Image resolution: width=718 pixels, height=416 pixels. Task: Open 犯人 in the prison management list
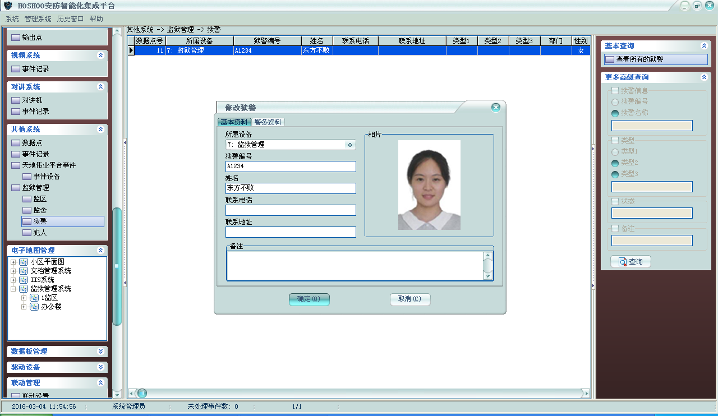point(40,232)
